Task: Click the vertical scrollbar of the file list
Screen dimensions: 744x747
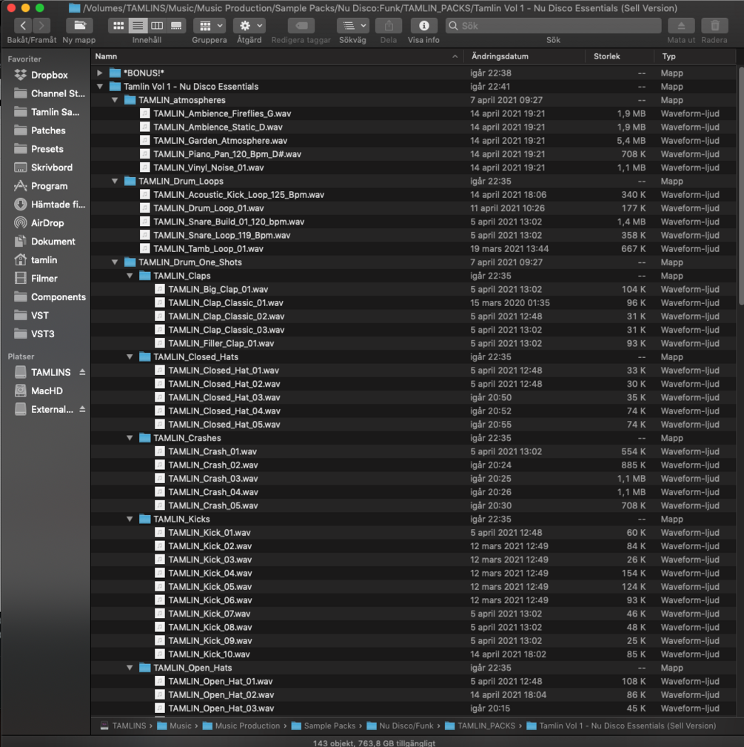Action: tap(740, 186)
